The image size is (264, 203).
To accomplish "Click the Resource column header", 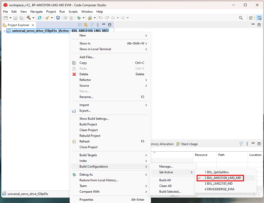I will (201, 155).
